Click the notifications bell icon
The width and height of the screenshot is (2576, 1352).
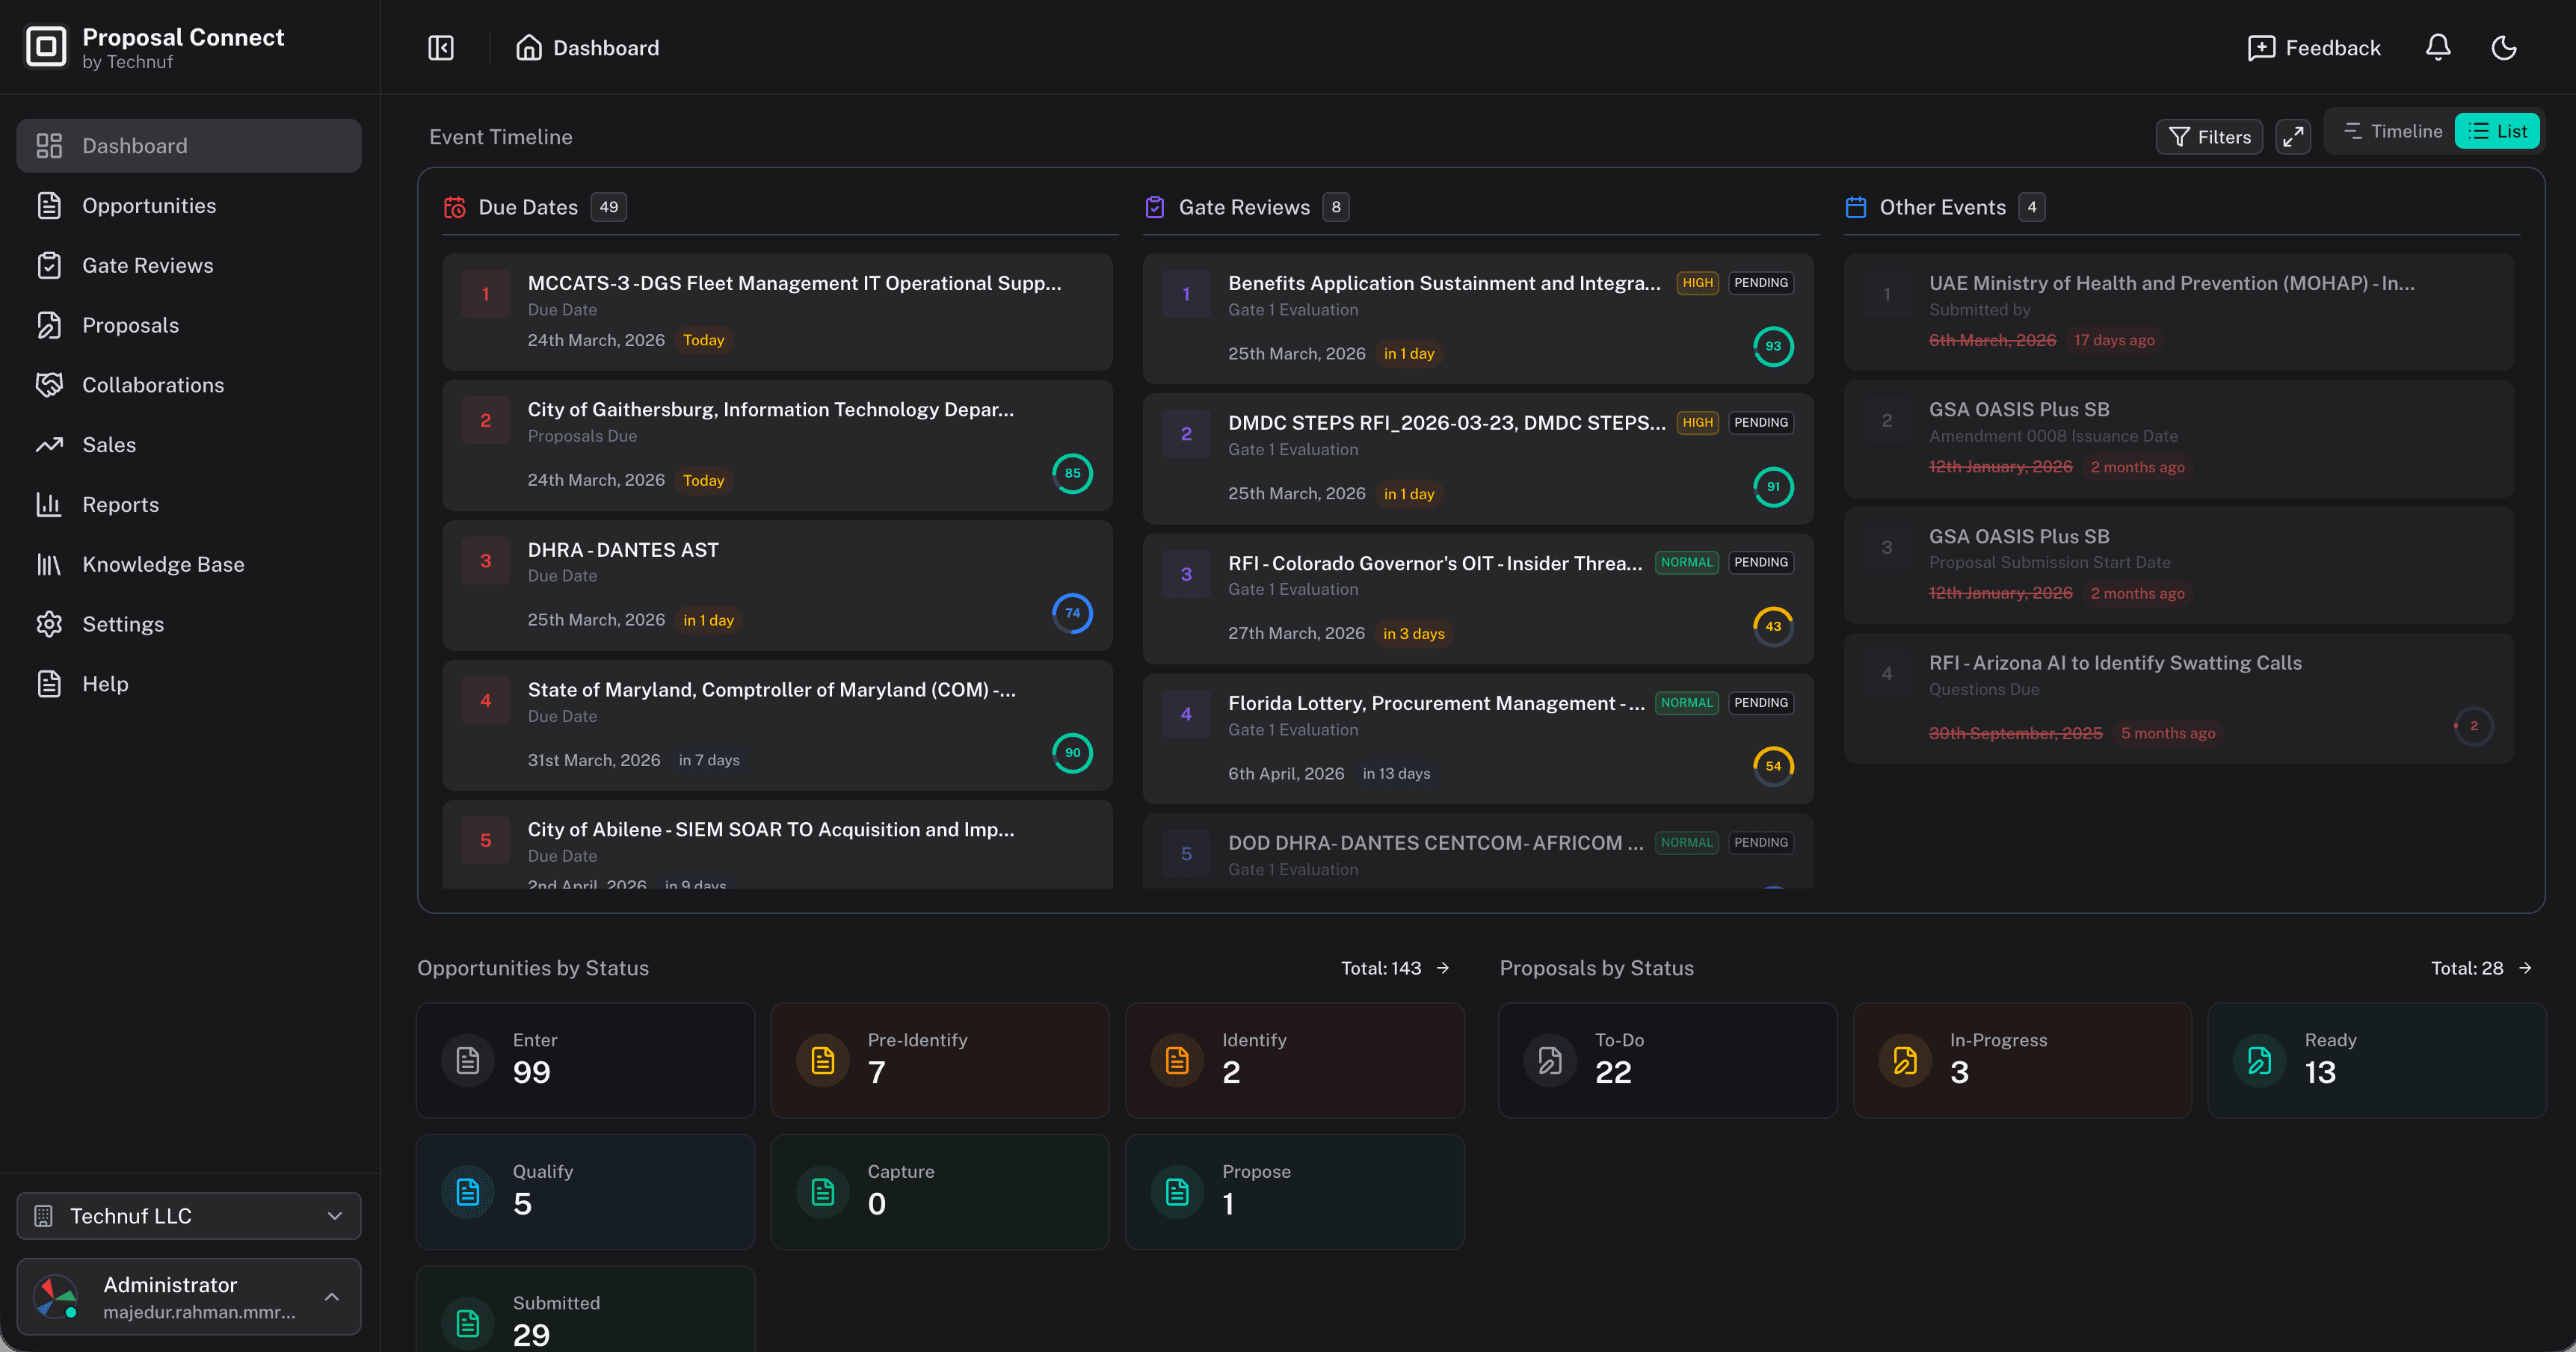click(2437, 47)
